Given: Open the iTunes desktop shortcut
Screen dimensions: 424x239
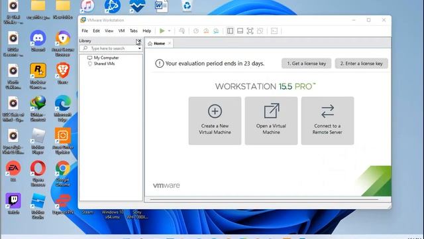Looking at the screenshot, I should (x=87, y=6).
